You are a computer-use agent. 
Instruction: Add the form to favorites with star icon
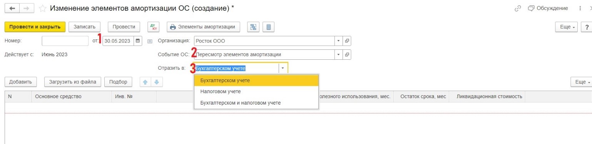43,8
